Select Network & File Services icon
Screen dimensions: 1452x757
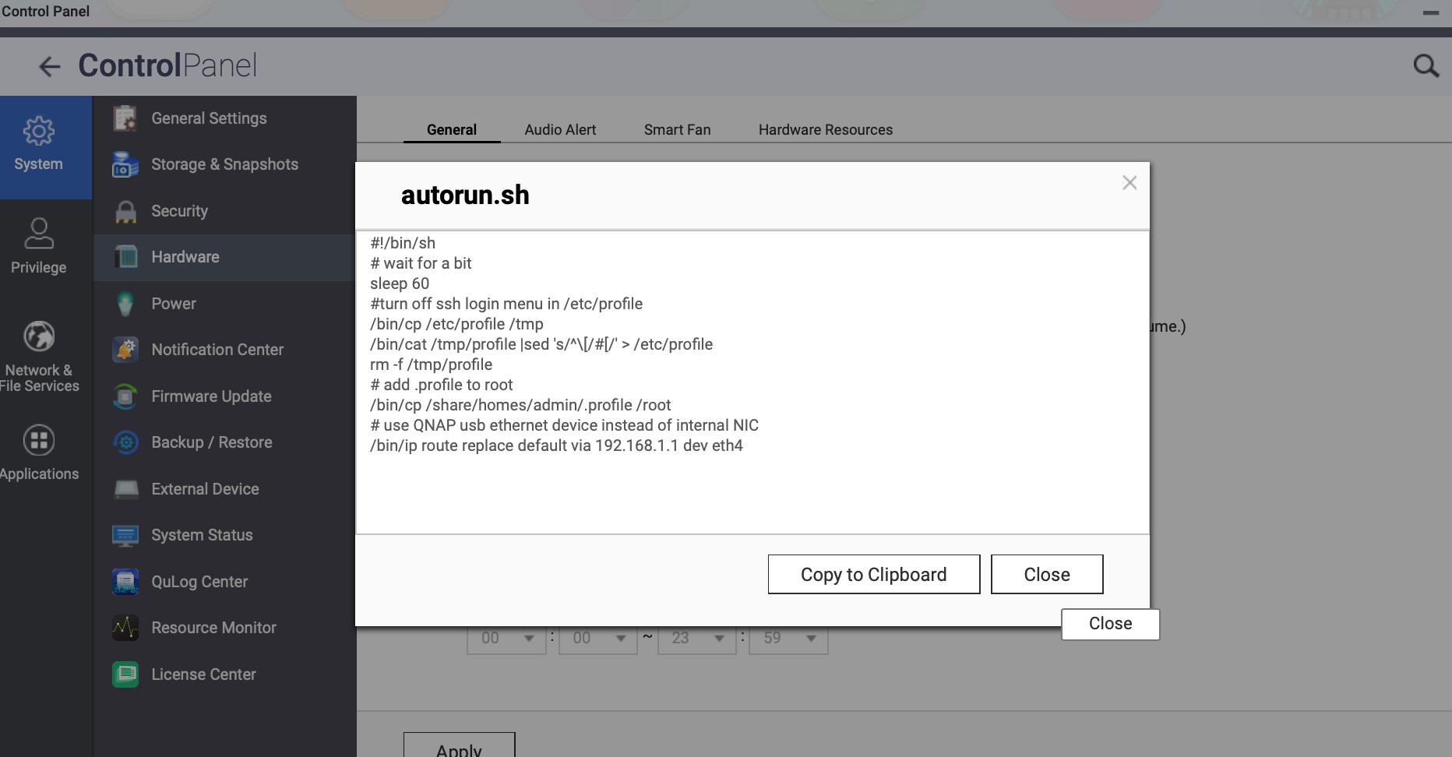coord(38,336)
